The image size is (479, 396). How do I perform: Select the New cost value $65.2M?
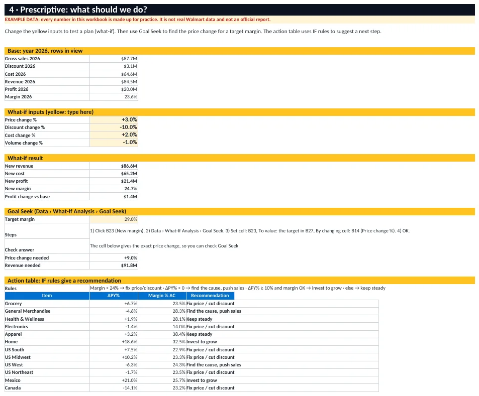[x=114, y=174]
